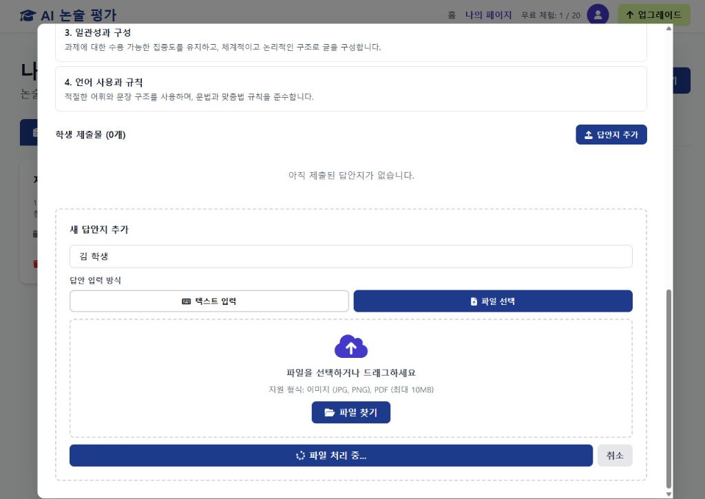
Task: Click the 김 학생 name input field
Action: (351, 256)
